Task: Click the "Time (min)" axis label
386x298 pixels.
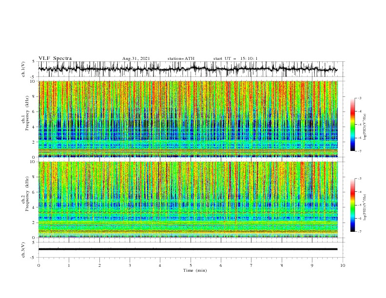Action: [195, 270]
